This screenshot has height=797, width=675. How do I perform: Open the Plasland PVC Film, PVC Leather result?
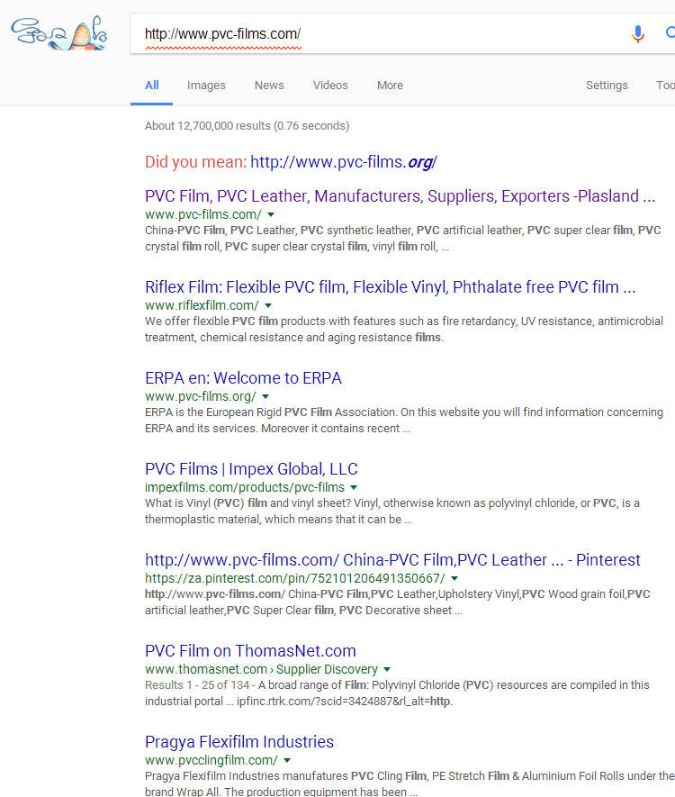tap(400, 196)
